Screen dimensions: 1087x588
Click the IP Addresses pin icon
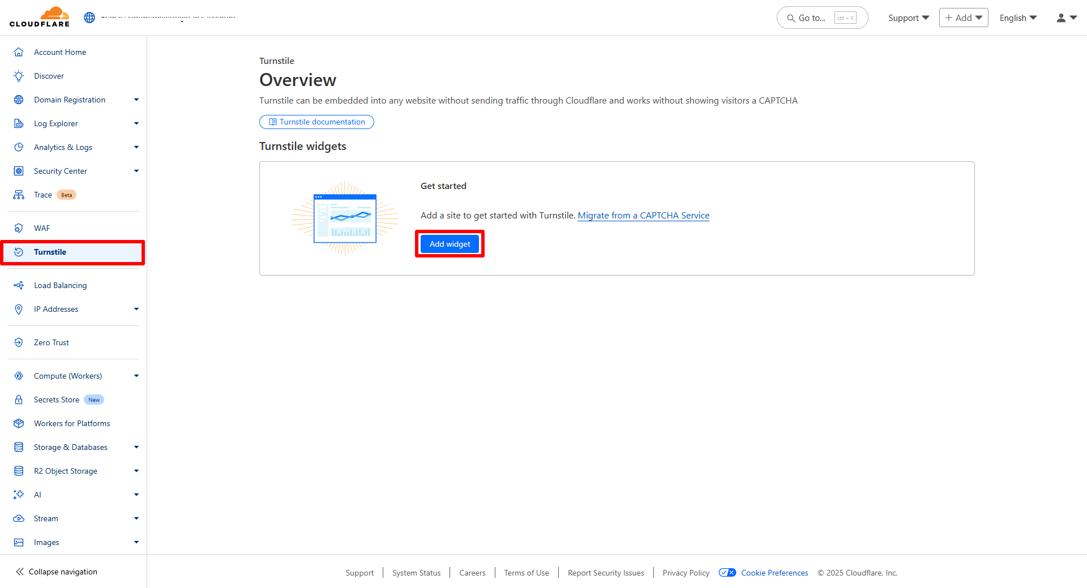[19, 309]
